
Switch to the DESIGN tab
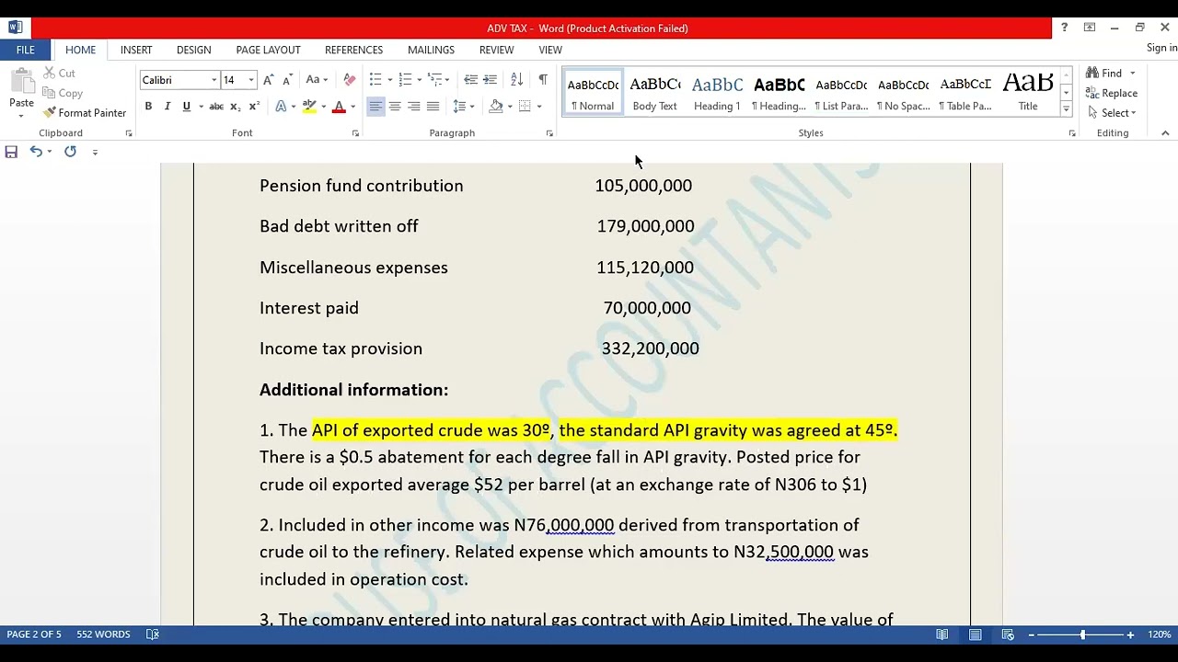coord(193,50)
